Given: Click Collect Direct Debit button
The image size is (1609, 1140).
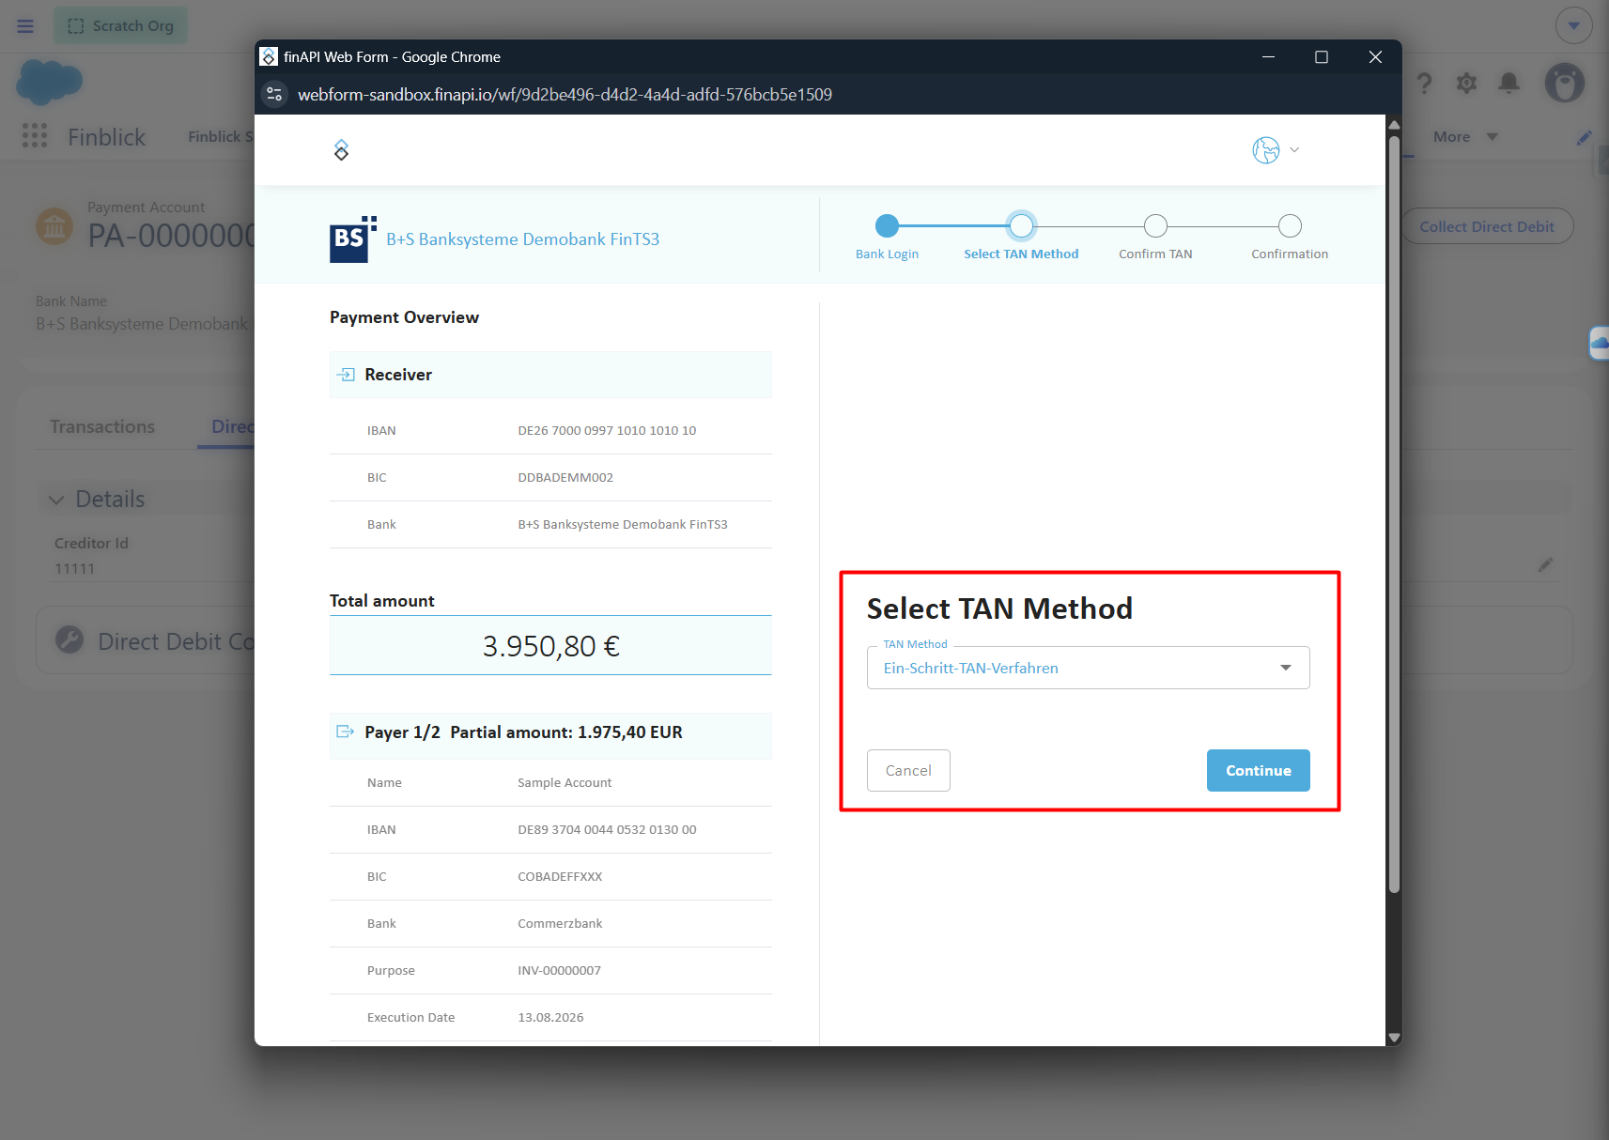Looking at the screenshot, I should (1487, 226).
